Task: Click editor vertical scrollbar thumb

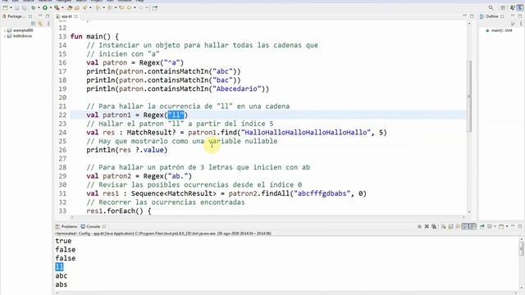Action: coord(469,97)
